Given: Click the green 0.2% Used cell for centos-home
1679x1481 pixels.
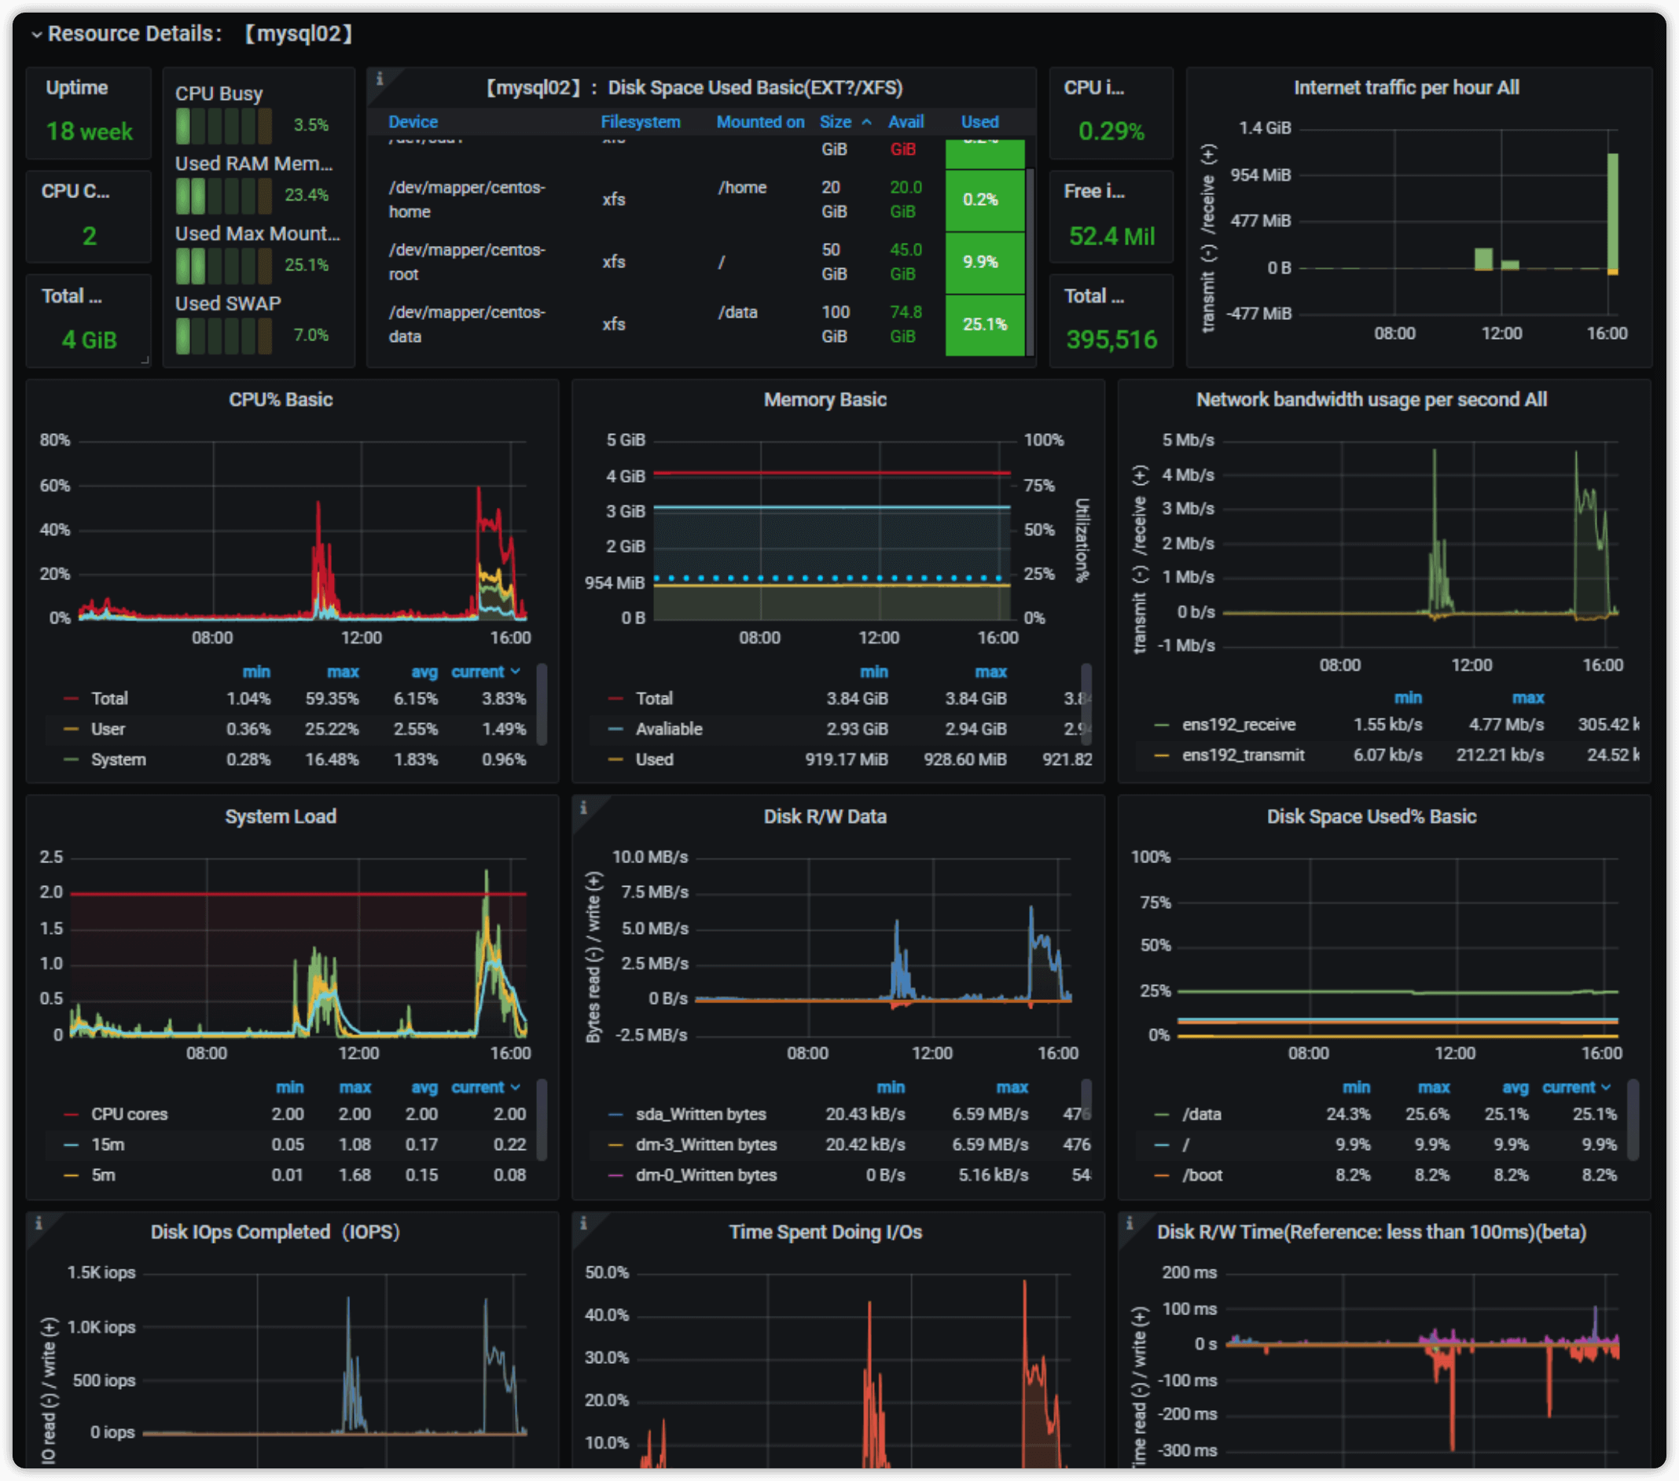Looking at the screenshot, I should 985,200.
